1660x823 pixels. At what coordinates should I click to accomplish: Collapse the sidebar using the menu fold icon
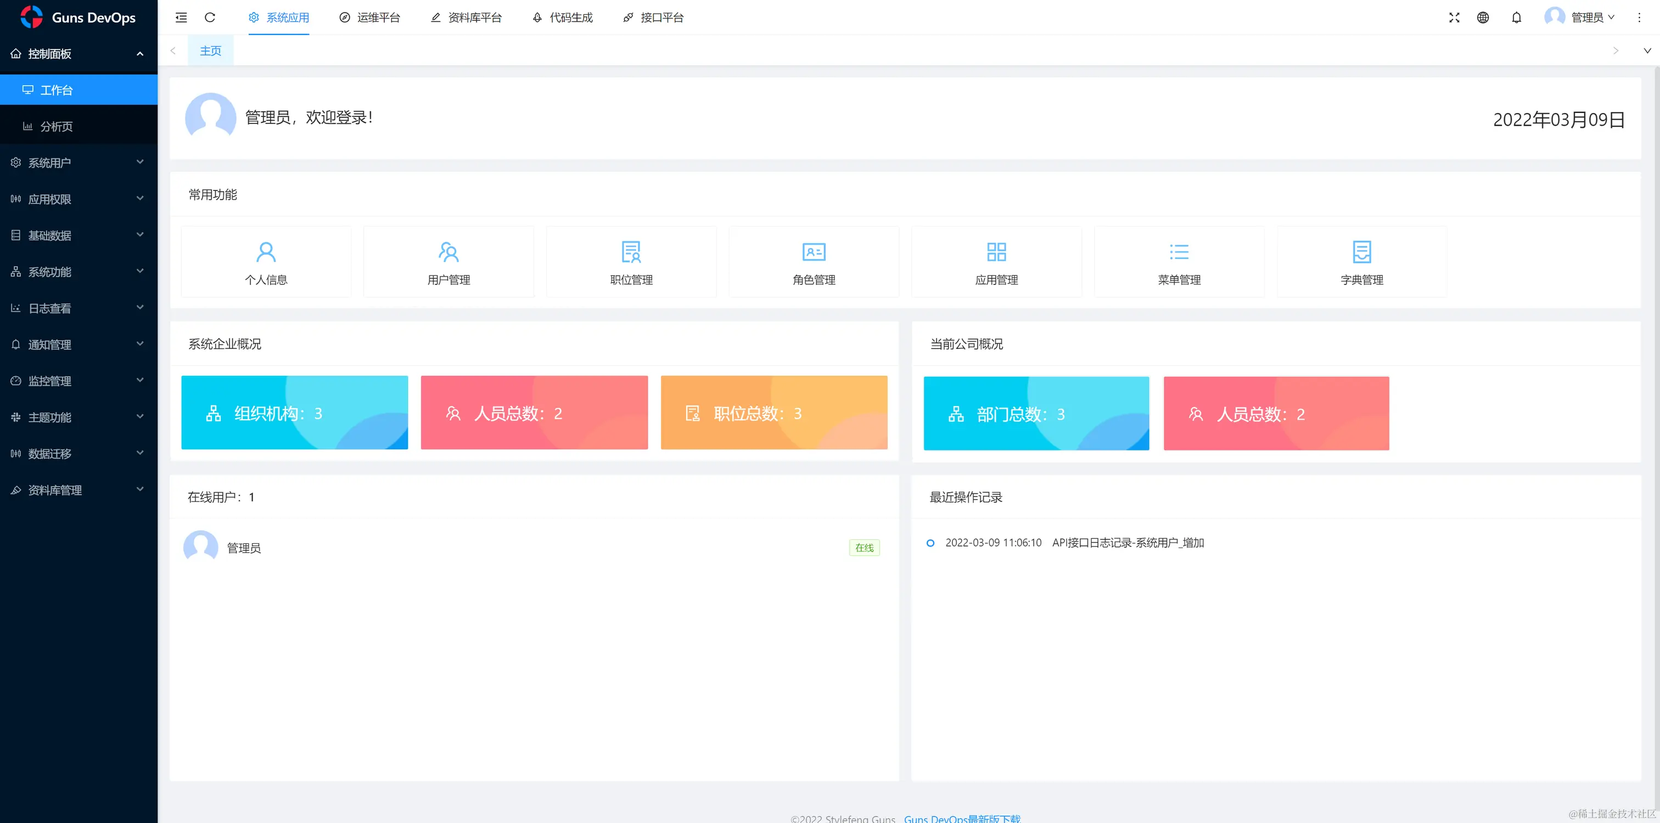[x=181, y=18]
